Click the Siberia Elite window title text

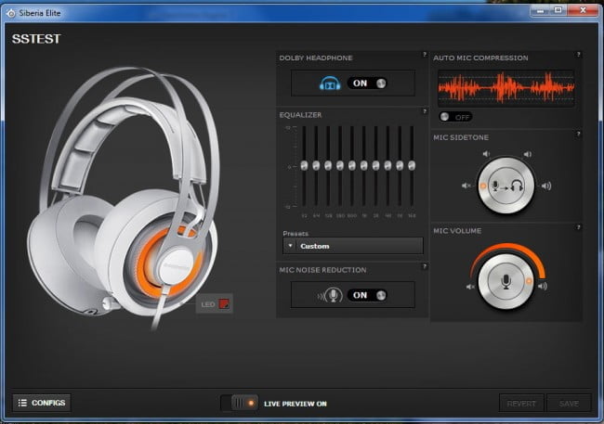point(40,13)
